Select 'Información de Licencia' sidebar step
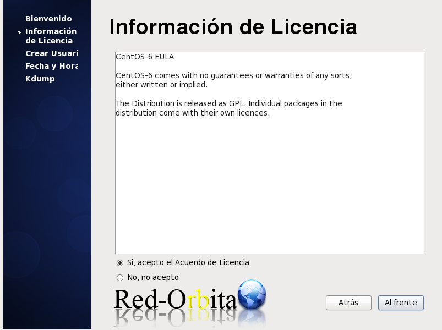 [51, 36]
